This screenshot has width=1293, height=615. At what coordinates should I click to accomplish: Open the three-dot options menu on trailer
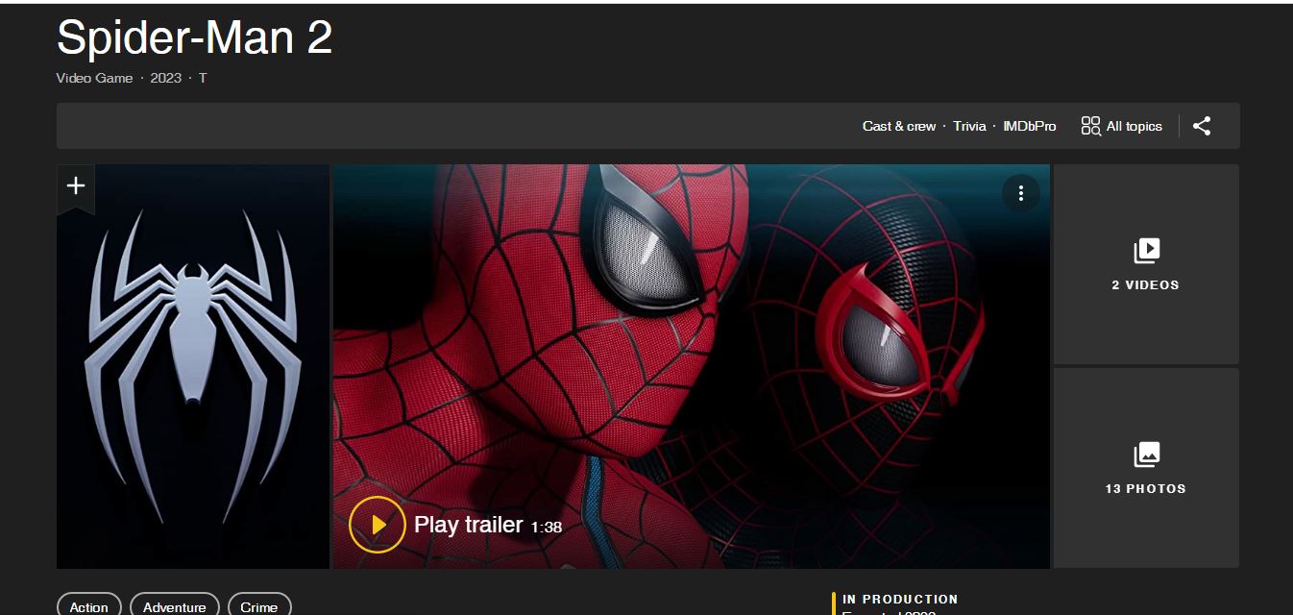pos(1020,193)
